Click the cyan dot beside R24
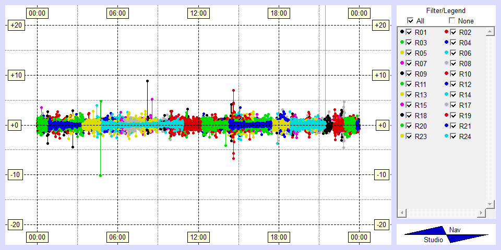This screenshot has width=501, height=250. coord(447,136)
